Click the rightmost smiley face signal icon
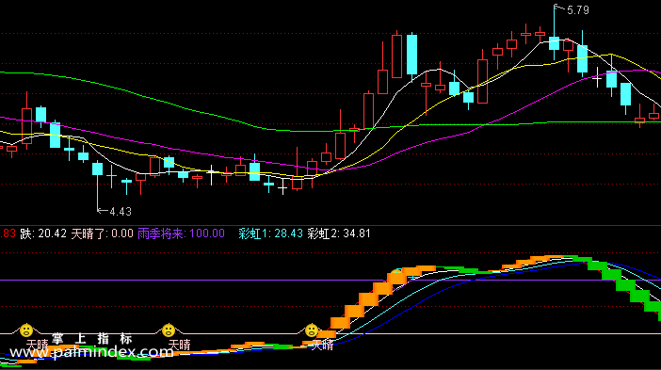 312,330
